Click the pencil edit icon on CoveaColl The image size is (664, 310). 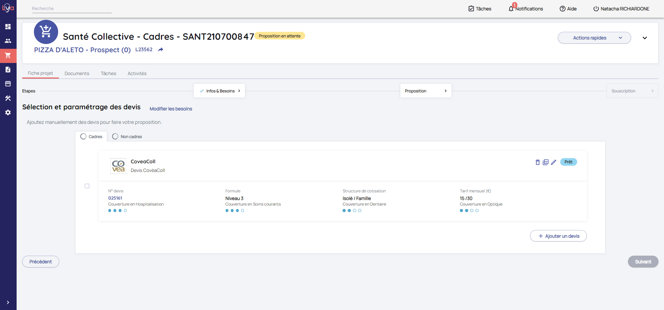click(x=554, y=162)
